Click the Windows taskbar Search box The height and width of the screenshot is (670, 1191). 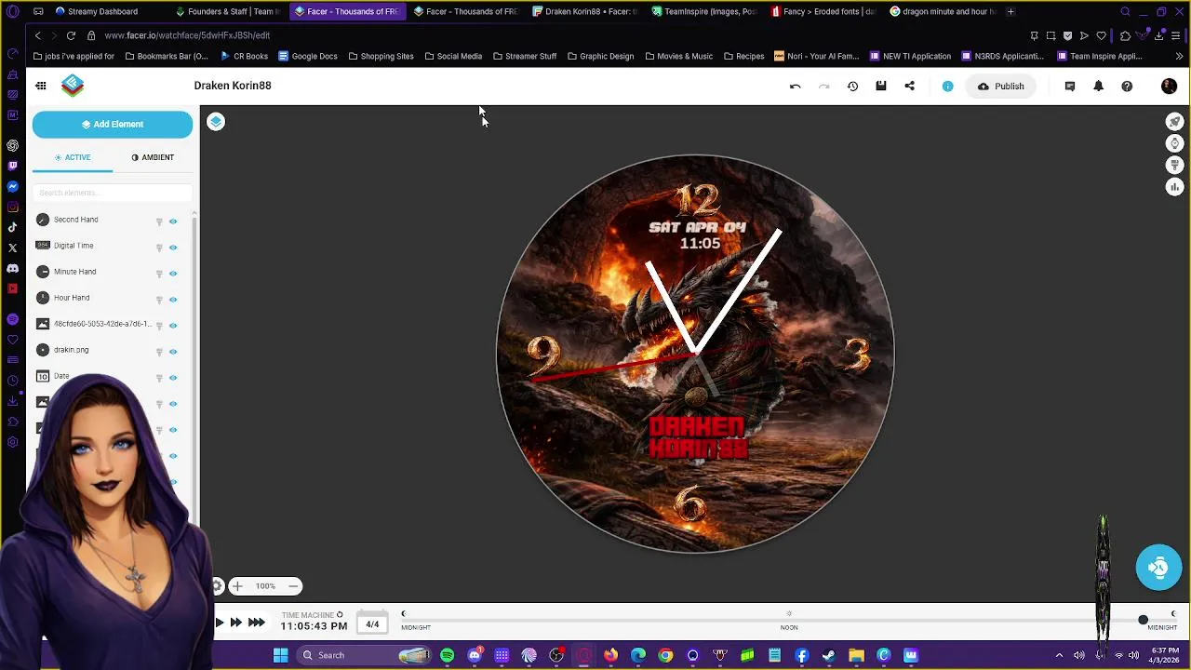(x=365, y=655)
